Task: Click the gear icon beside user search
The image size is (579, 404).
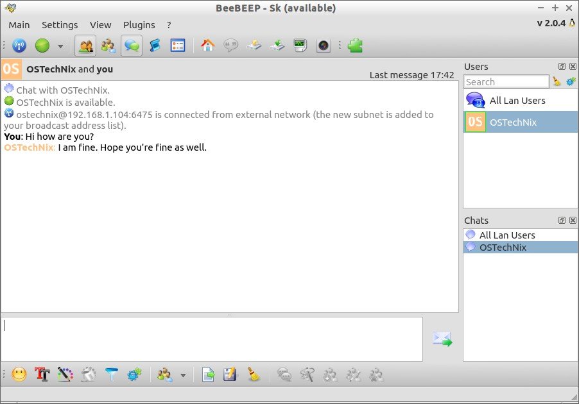Action: 571,81
